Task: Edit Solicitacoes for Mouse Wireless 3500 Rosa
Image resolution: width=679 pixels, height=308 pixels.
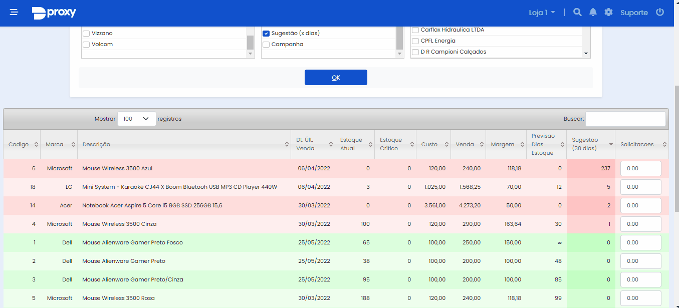Action: [x=640, y=298]
